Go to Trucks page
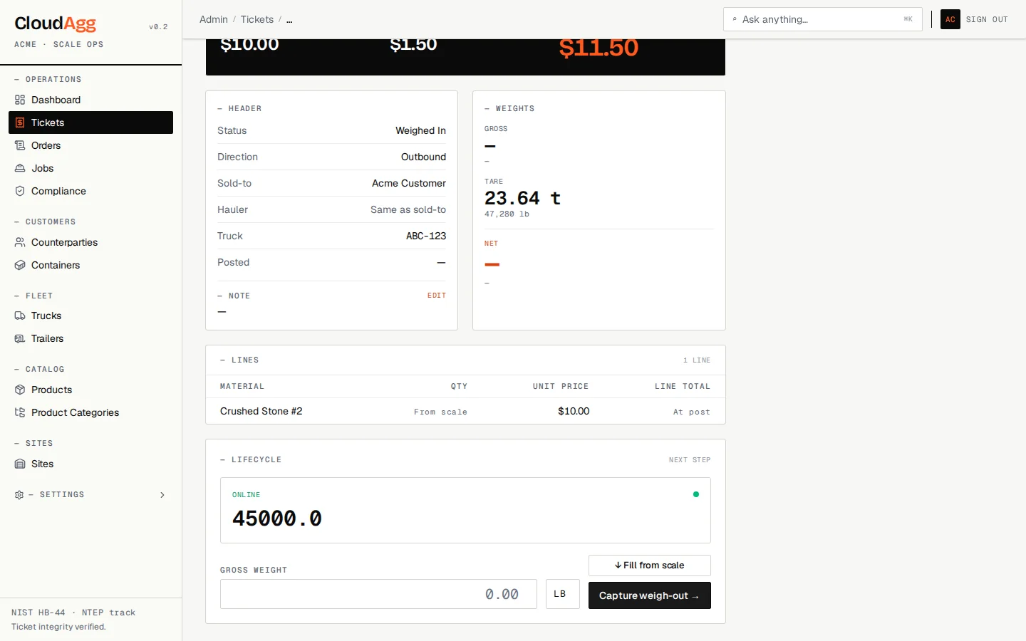The width and height of the screenshot is (1026, 641). tap(90, 316)
